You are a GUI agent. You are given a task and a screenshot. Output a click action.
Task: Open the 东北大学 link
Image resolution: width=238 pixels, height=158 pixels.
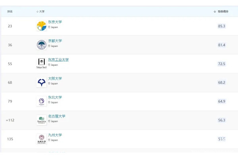[55, 97]
